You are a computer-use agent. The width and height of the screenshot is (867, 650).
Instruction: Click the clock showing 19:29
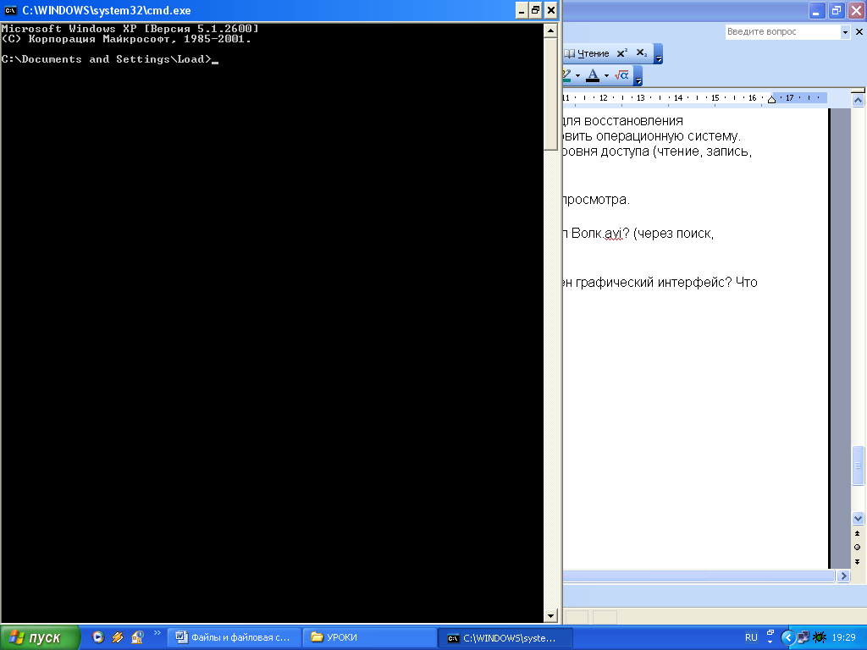pyautogui.click(x=844, y=637)
